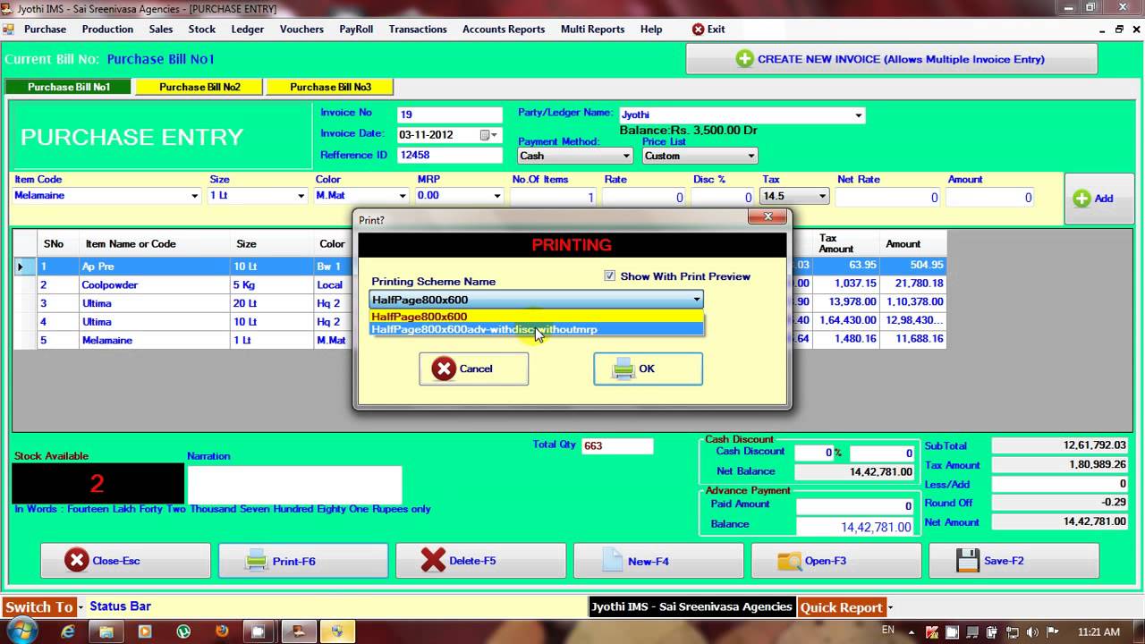Image resolution: width=1145 pixels, height=644 pixels.
Task: Click the Open-F3 folder icon
Action: click(x=790, y=561)
